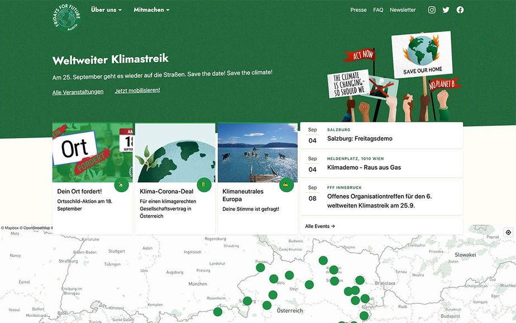Expand the Über uns dropdown menu
Screen dimensions: 516x323
(106, 9)
